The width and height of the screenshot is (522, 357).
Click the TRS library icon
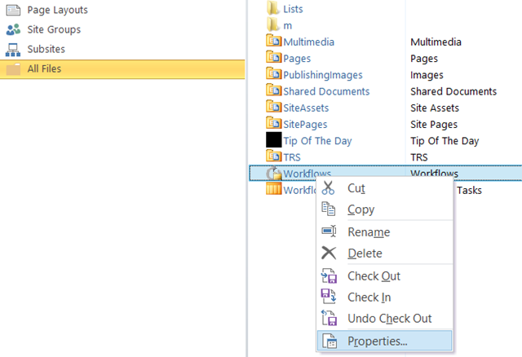pyautogui.click(x=274, y=156)
